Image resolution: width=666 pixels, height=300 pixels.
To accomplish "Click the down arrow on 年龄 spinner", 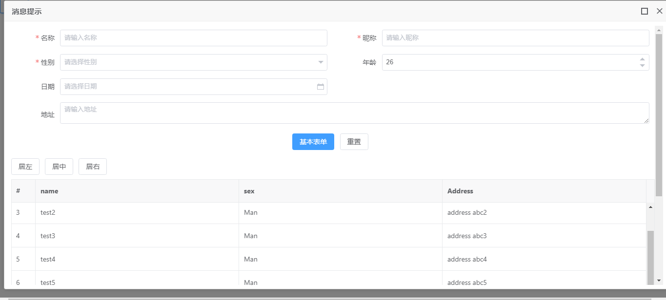I will pos(643,65).
